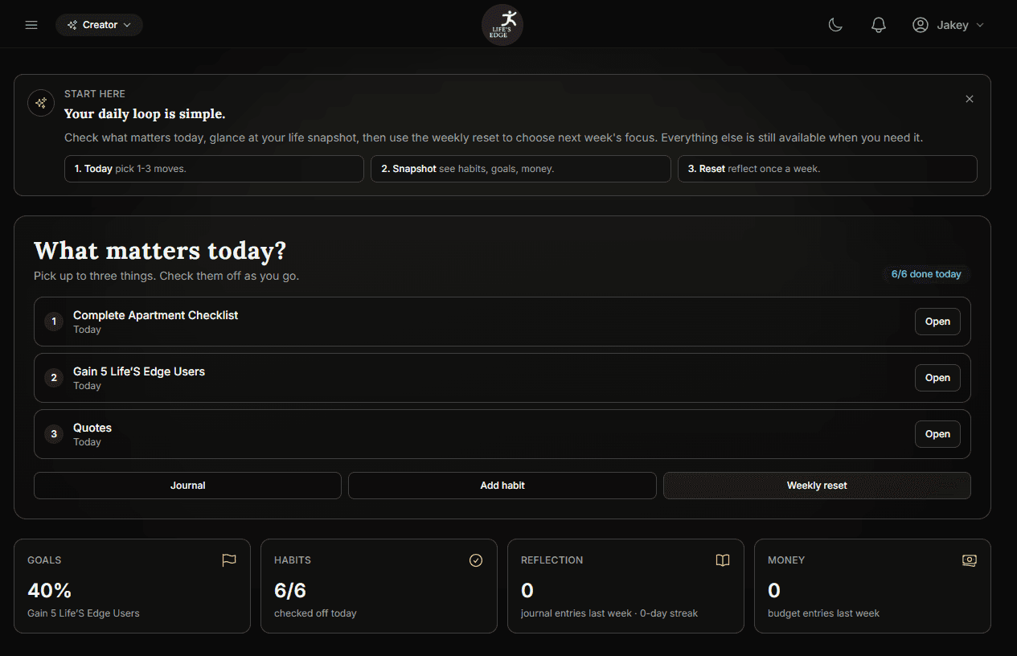This screenshot has width=1017, height=656.
Task: Click number 2 badge on Gain Users row
Action: pyautogui.click(x=54, y=378)
